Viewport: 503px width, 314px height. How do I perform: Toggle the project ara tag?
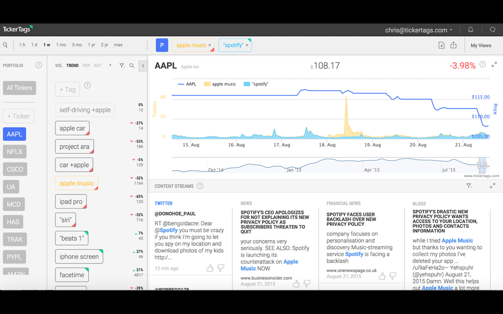[75, 147]
